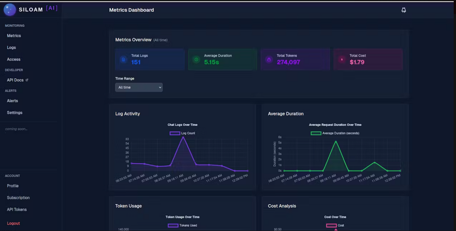Screen dimensions: 456x231
Task: Click the "Duration (seconds)" vertical axis title
Action: pos(275,154)
